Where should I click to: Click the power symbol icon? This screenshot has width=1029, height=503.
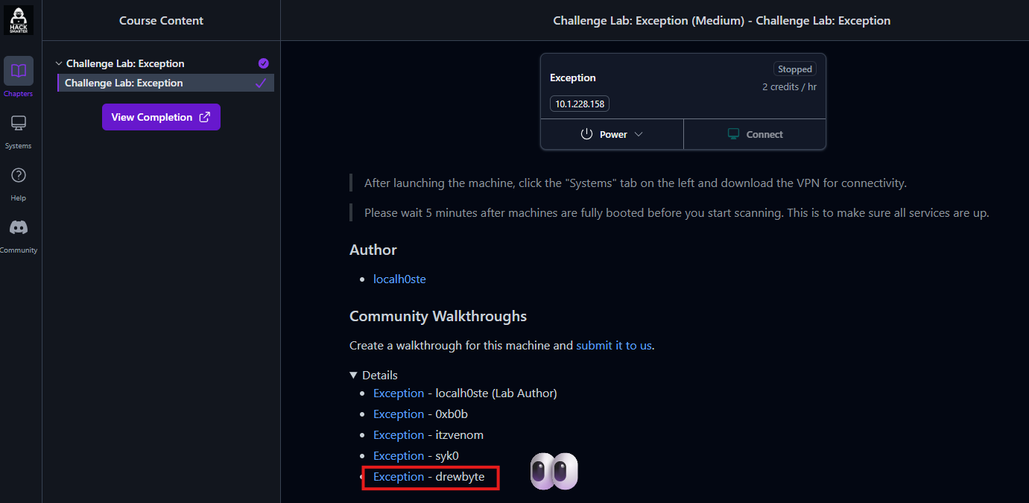click(586, 134)
